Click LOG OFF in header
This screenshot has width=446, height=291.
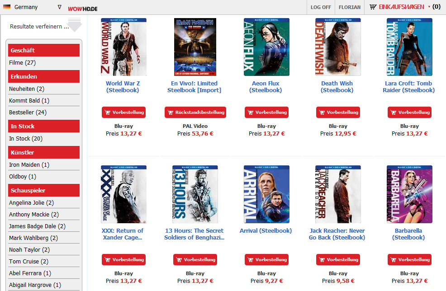(x=321, y=7)
